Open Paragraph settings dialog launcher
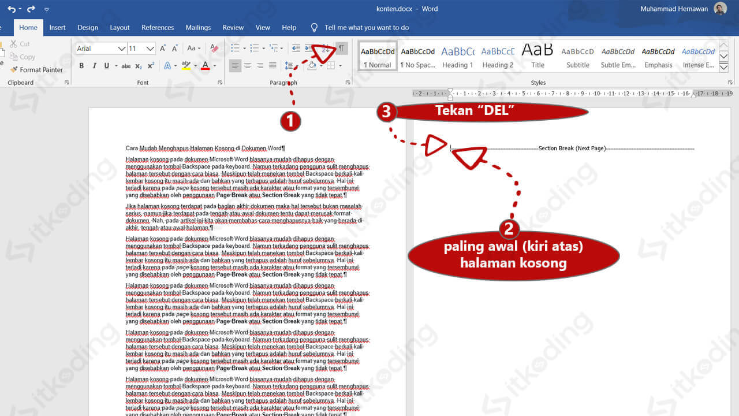This screenshot has width=739, height=416. 348,83
